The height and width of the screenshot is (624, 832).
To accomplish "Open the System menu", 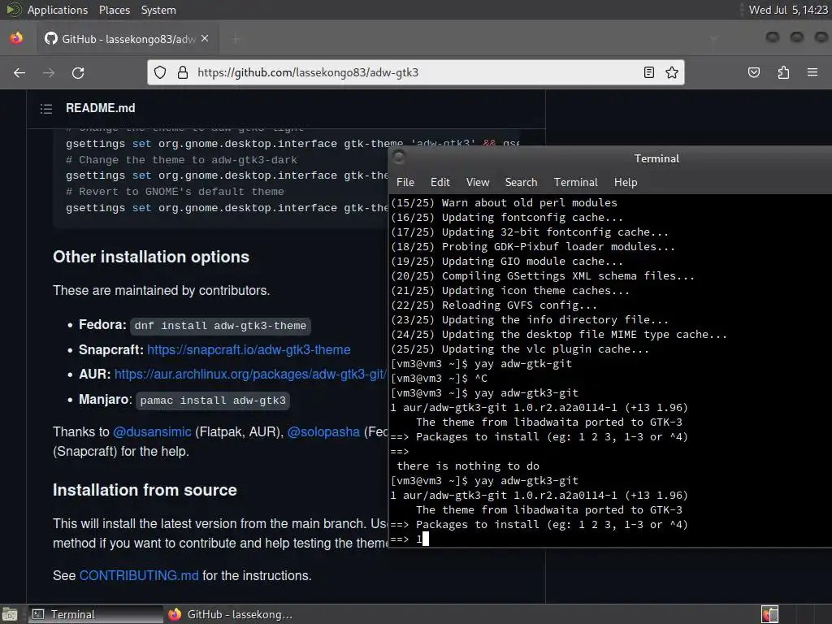I will pyautogui.click(x=158, y=10).
